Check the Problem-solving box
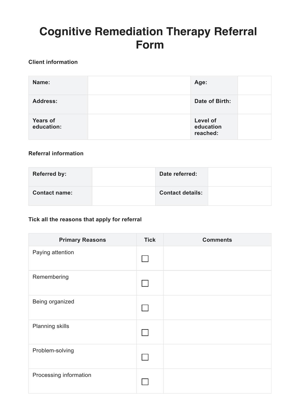 [145, 357]
